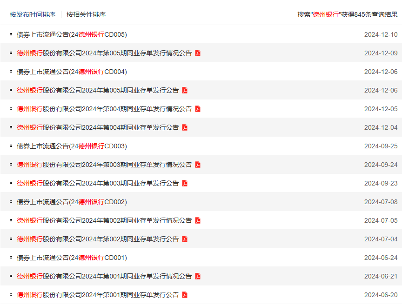This screenshot has width=402, height=305.
Task: Open 债券上市流通公告(24德州银行CD003) link
Action: point(72,146)
